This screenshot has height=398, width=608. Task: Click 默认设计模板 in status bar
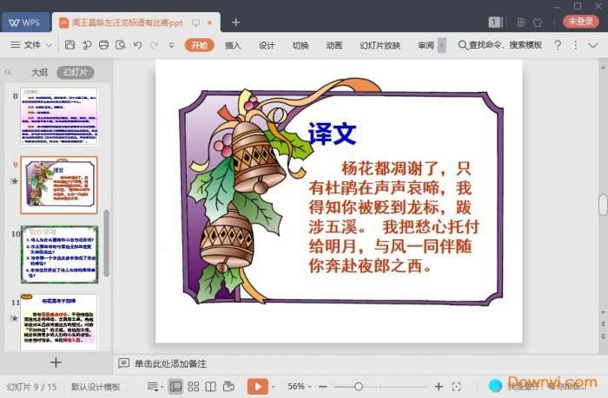tap(96, 387)
